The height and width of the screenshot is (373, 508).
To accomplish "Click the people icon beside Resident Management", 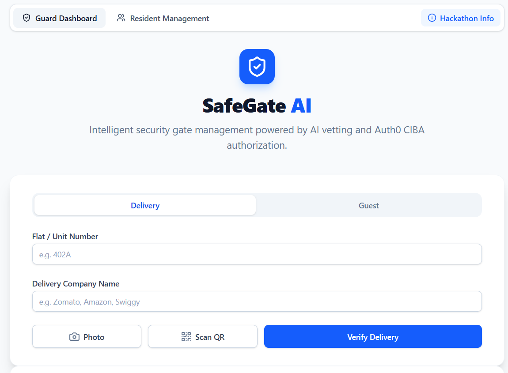I will [121, 18].
